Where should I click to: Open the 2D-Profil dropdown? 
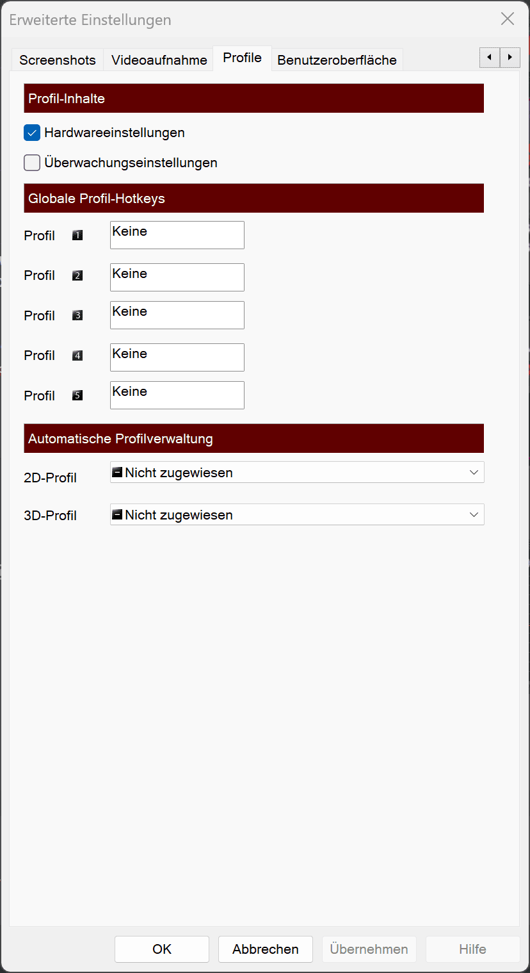(297, 473)
